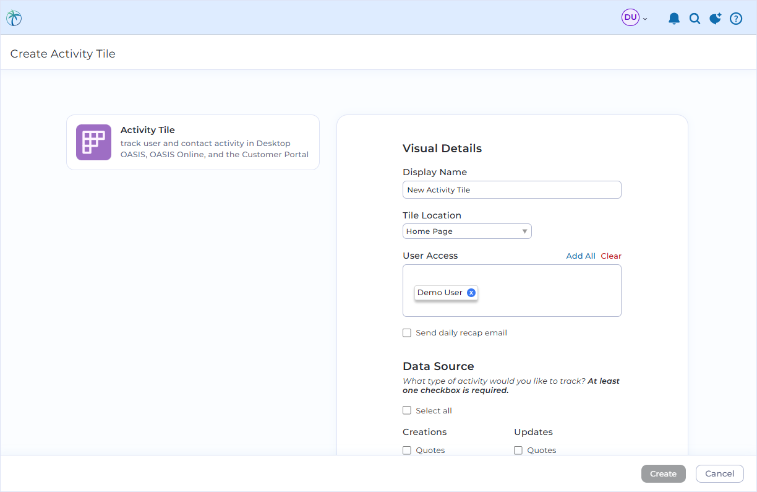Image resolution: width=757 pixels, height=492 pixels.
Task: Expand the DU account menu chevron
Action: coord(644,19)
